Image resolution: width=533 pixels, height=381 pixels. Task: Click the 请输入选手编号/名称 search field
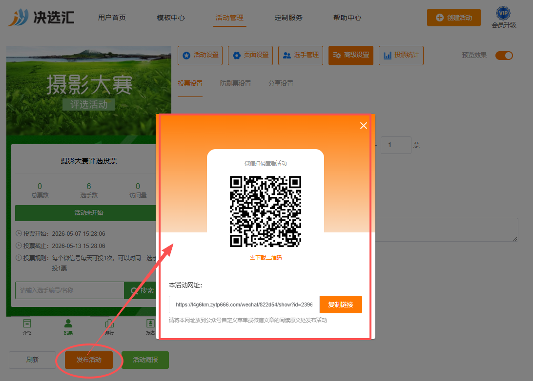(x=70, y=290)
